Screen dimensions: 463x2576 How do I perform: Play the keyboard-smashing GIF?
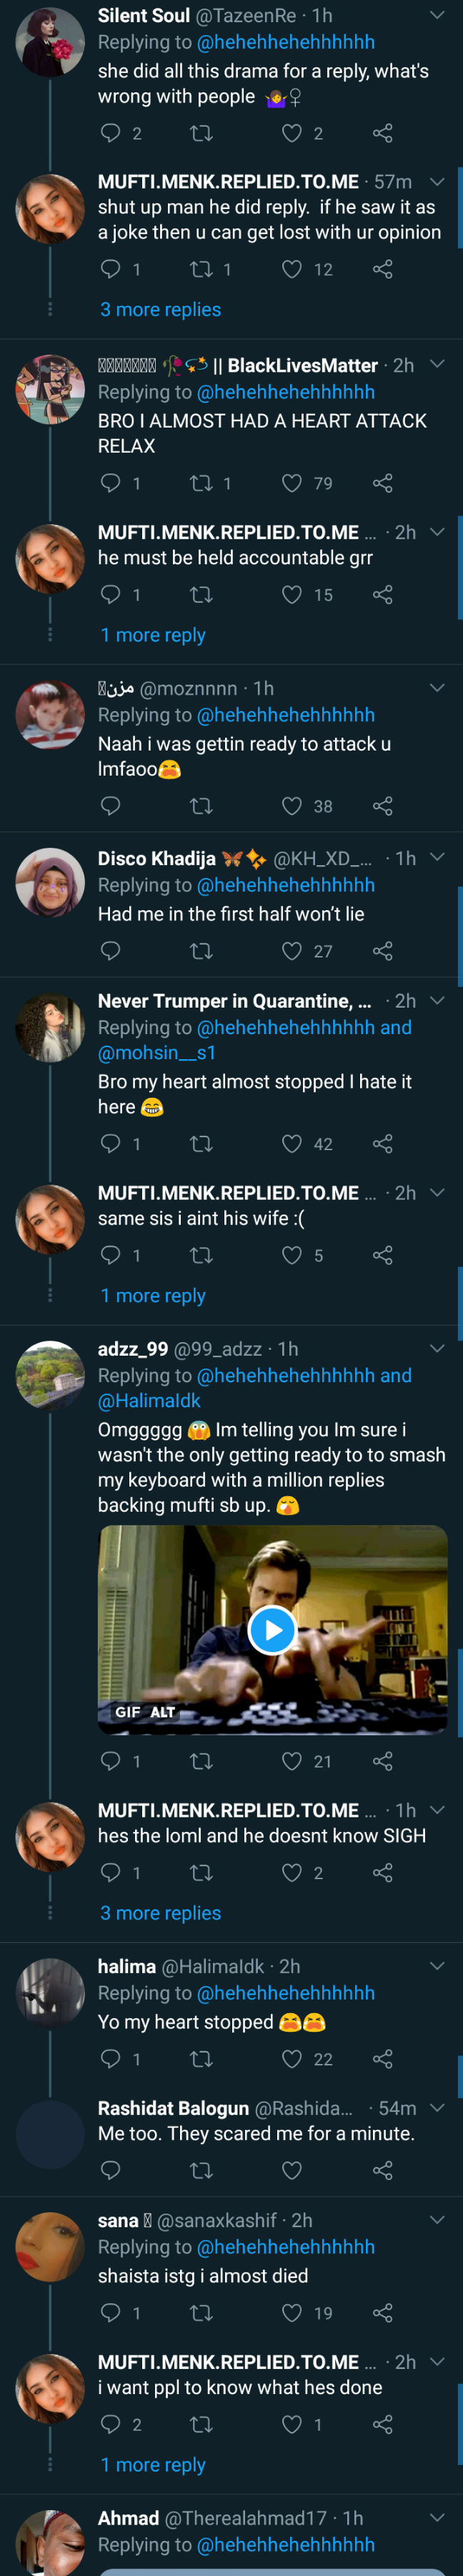pos(272,1630)
